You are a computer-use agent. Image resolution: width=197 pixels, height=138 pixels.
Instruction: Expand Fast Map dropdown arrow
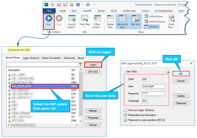click(x=85, y=27)
